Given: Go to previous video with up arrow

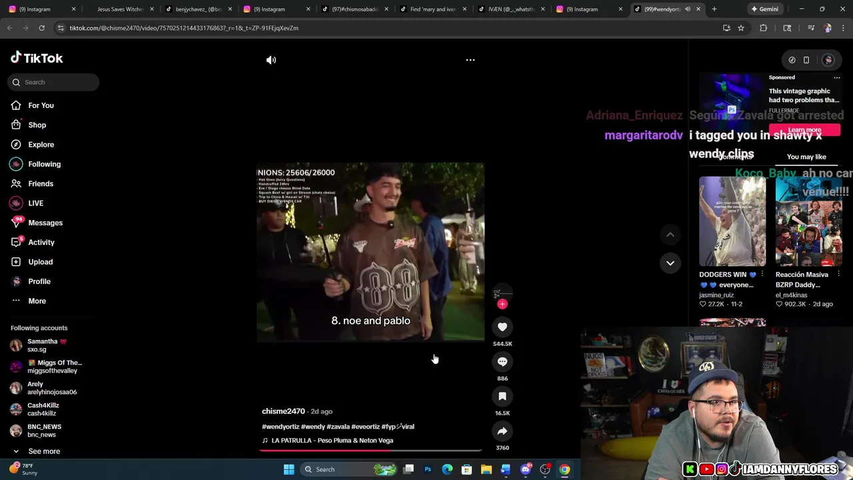Looking at the screenshot, I should (670, 234).
